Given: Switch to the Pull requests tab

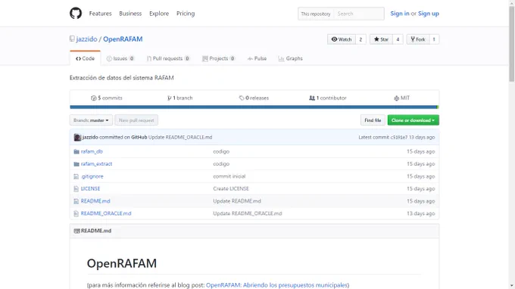Looking at the screenshot, I should [x=168, y=58].
